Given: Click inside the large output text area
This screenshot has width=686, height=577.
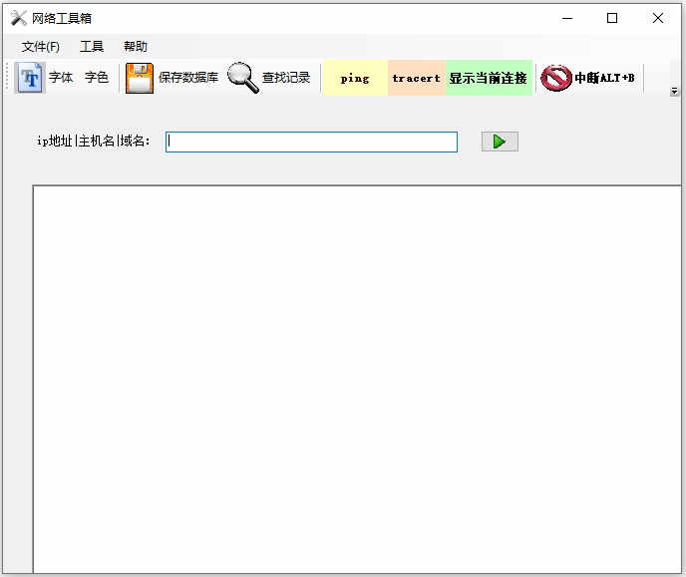Looking at the screenshot, I should (x=357, y=380).
